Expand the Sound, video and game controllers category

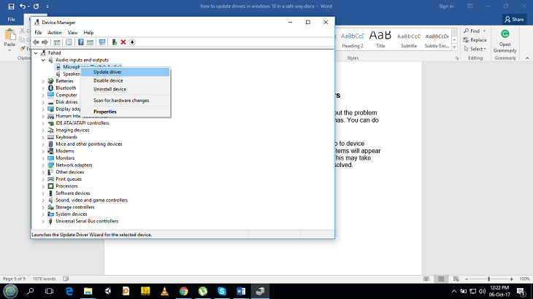[43, 201]
